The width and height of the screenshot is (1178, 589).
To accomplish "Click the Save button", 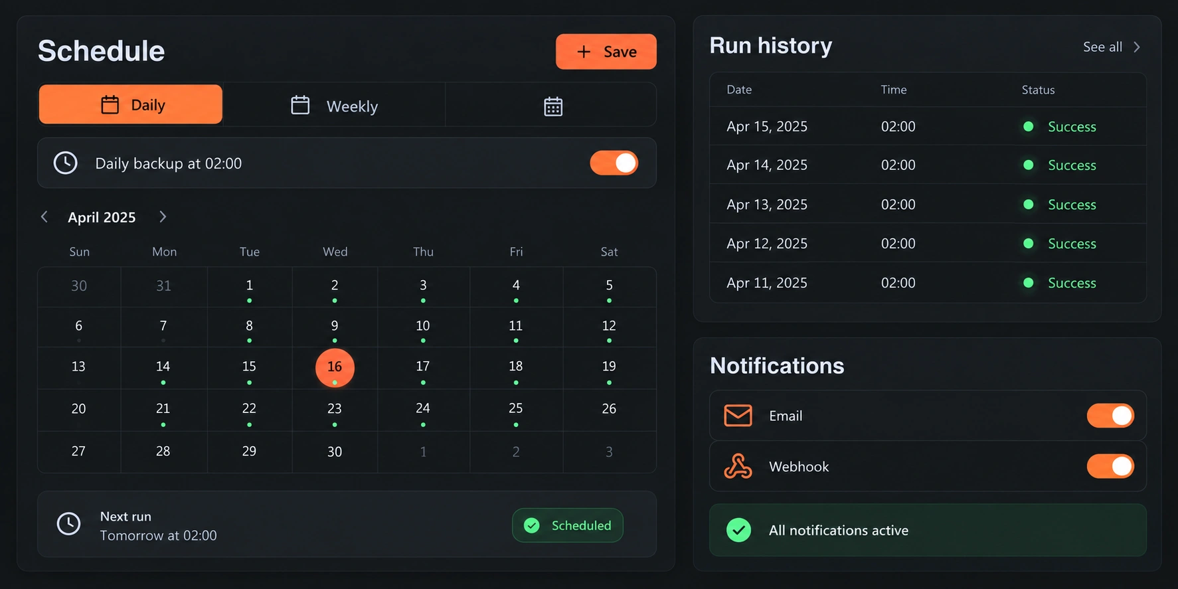I will 606,52.
